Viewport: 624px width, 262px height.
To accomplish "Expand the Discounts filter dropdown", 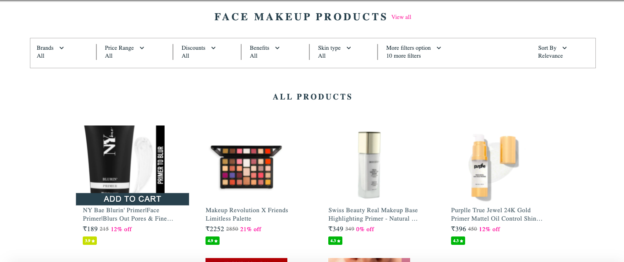I will pos(199,52).
